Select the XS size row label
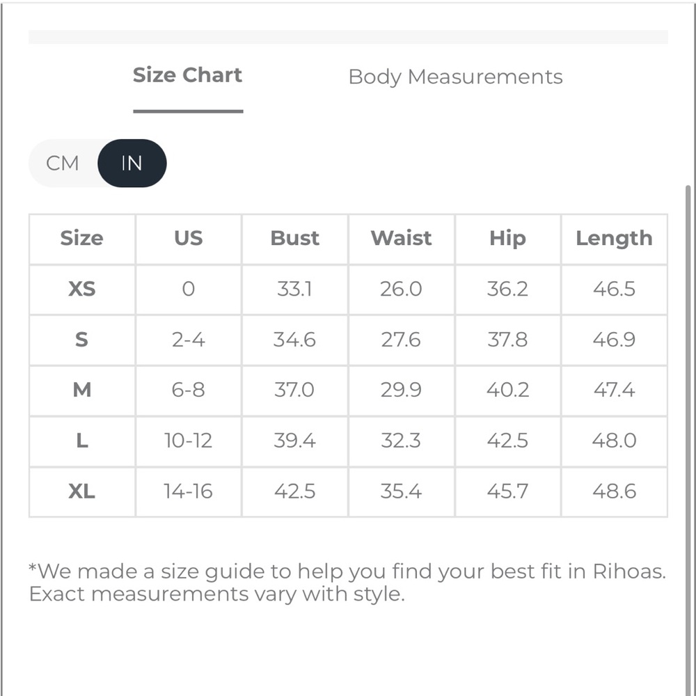This screenshot has width=696, height=696. [x=82, y=290]
